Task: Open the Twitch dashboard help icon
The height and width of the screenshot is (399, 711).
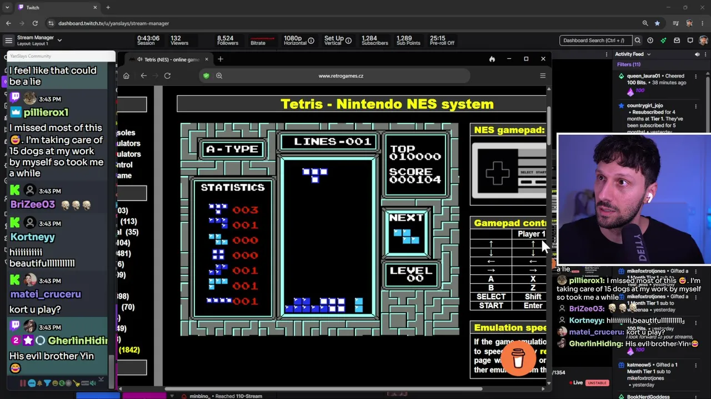Action: 650,40
